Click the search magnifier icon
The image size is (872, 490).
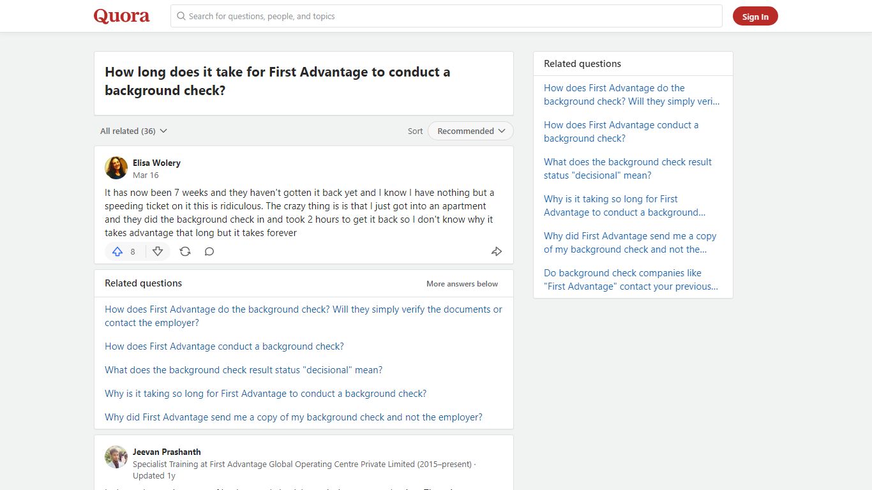pyautogui.click(x=181, y=16)
